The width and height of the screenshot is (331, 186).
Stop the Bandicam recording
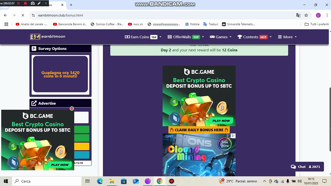25,3
